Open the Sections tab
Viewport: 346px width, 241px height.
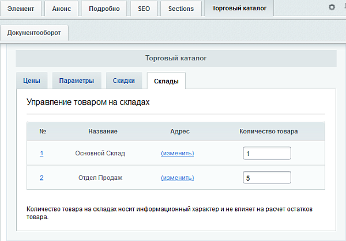pos(181,9)
